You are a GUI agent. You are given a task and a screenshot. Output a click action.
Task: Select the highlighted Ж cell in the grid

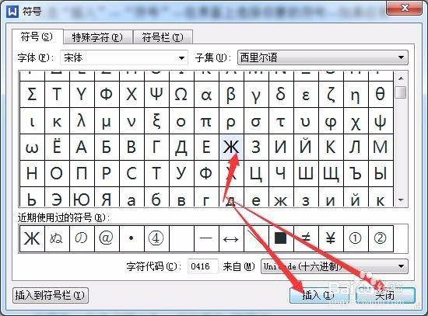231,147
